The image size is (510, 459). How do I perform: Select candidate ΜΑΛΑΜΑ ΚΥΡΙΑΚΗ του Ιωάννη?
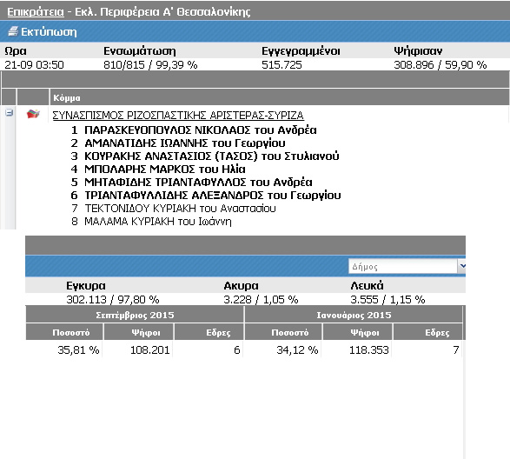coord(158,222)
